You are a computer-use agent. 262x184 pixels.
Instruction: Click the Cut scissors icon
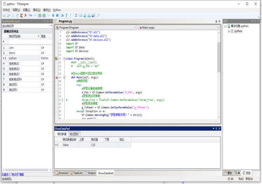click(13, 15)
